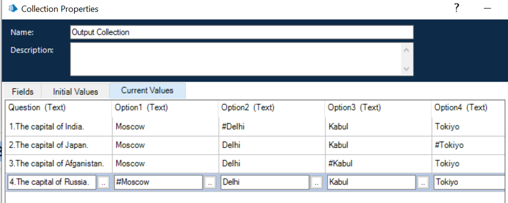This screenshot has height=203, width=508.
Task: Click inside the Description text area
Action: 236,59
